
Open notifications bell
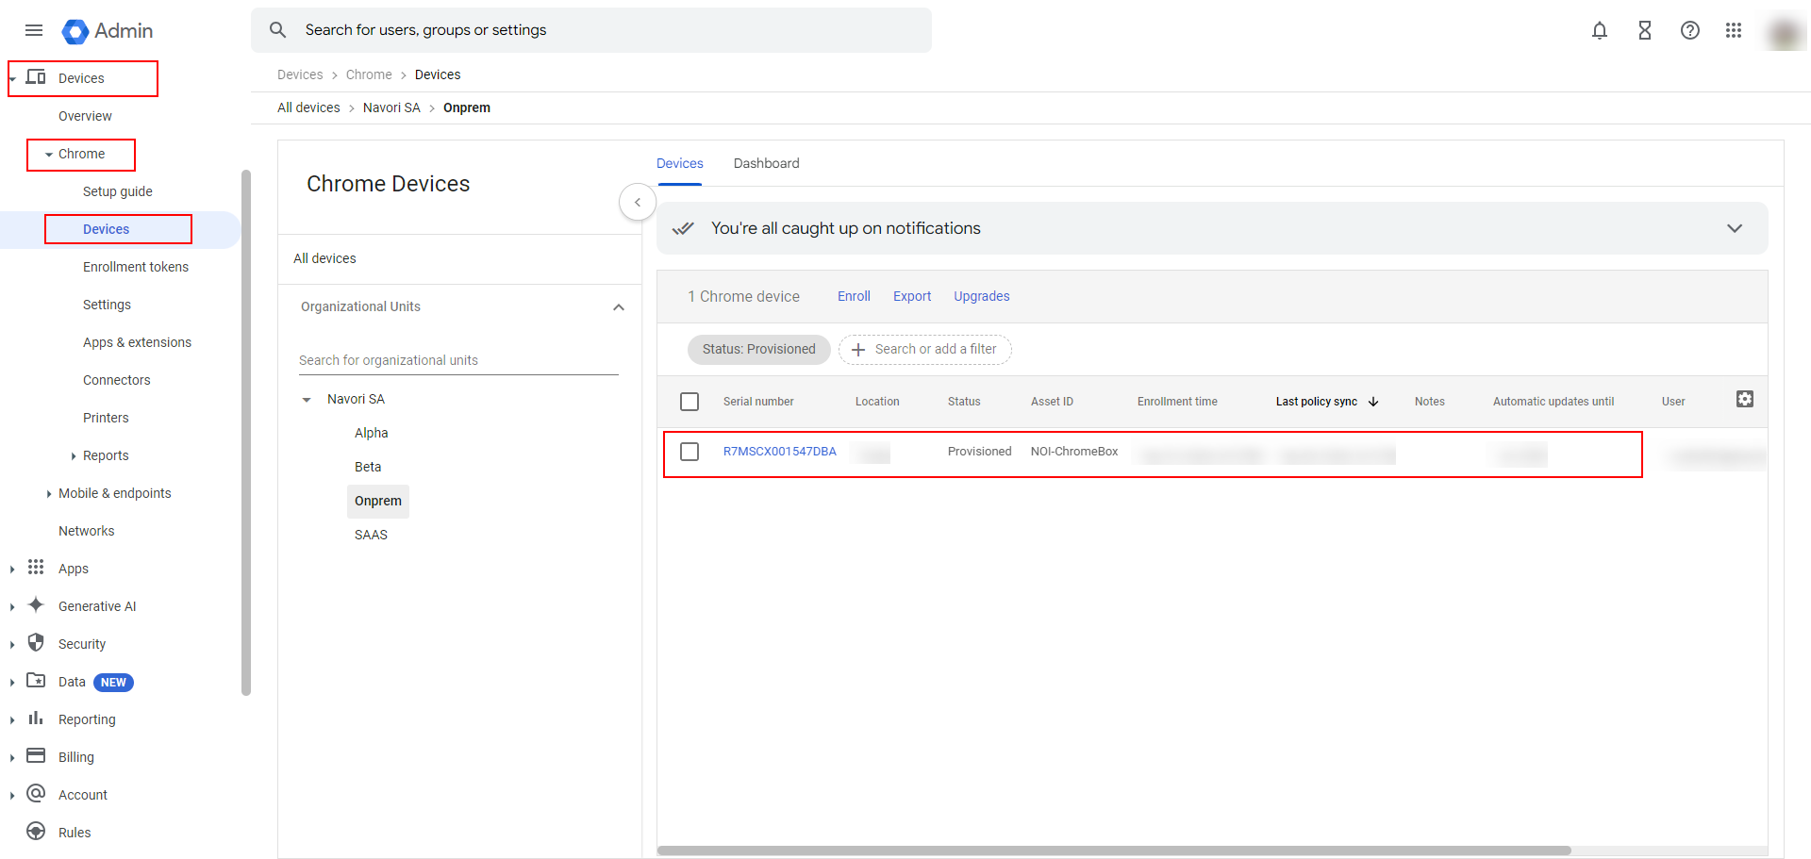point(1600,30)
